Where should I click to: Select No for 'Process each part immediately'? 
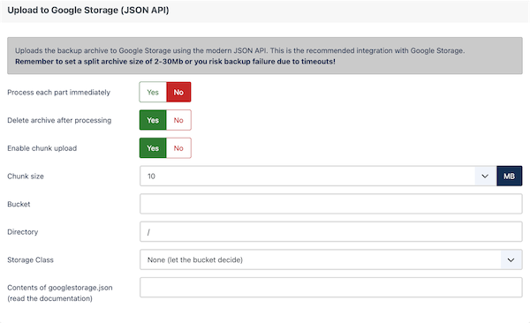(x=178, y=92)
